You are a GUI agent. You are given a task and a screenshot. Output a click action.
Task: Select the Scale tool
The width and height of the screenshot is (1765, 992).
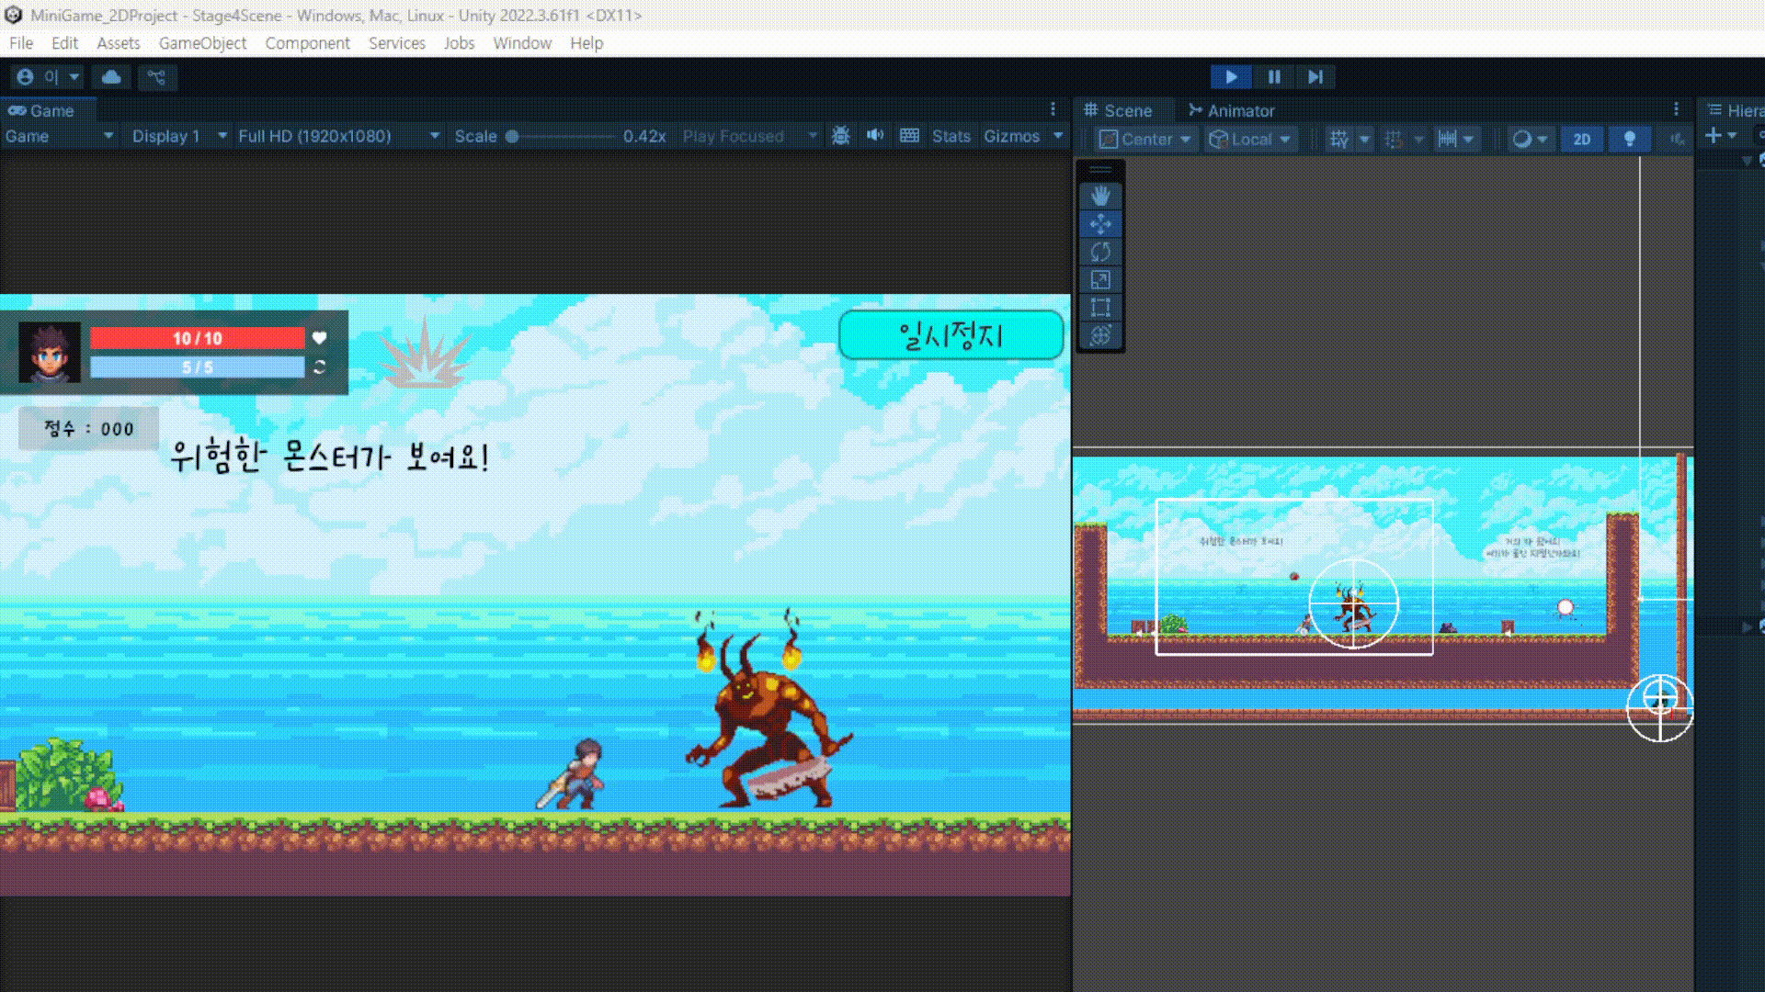coord(1100,280)
